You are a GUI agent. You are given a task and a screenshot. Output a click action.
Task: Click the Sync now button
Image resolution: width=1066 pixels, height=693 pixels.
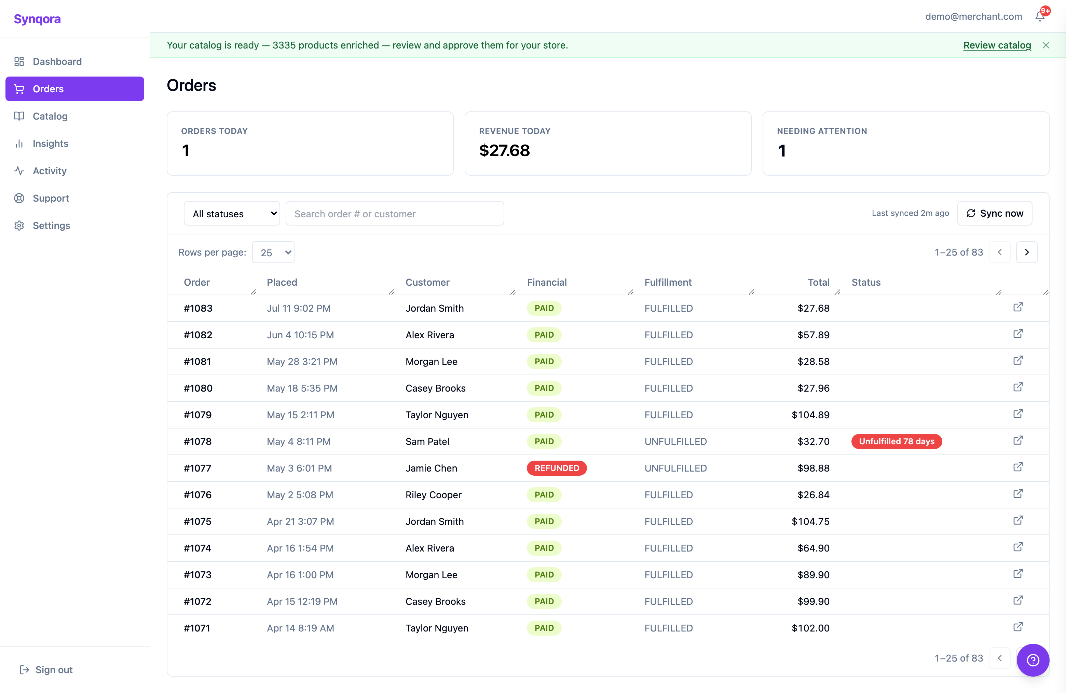[994, 213]
